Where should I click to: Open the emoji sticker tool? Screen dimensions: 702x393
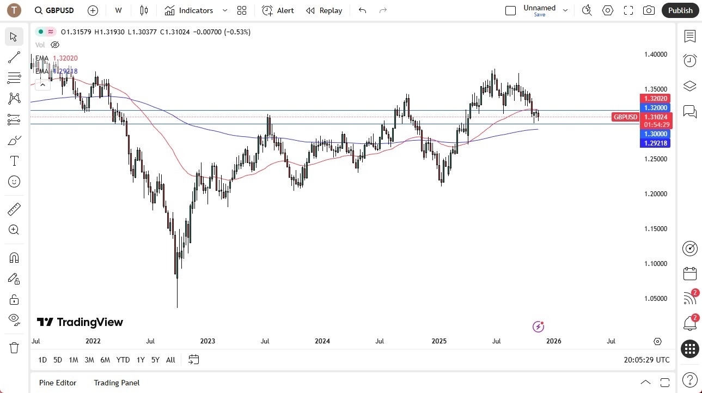pos(14,182)
